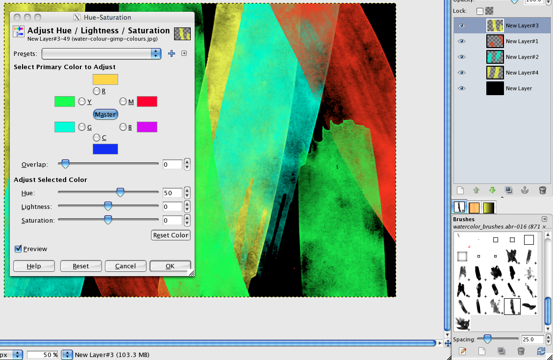Anchor the floating layer with the anchor icon
This screenshot has height=360, width=553.
point(525,191)
